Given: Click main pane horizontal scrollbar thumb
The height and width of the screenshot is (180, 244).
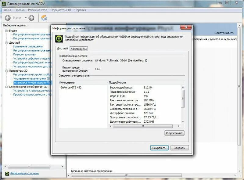Looking at the screenshot, I should pyautogui.click(x=126, y=175).
